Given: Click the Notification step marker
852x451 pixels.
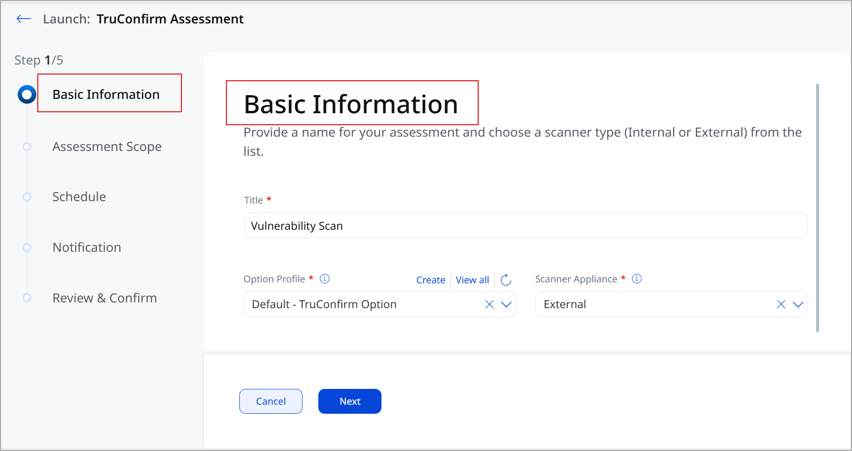Looking at the screenshot, I should pyautogui.click(x=27, y=247).
